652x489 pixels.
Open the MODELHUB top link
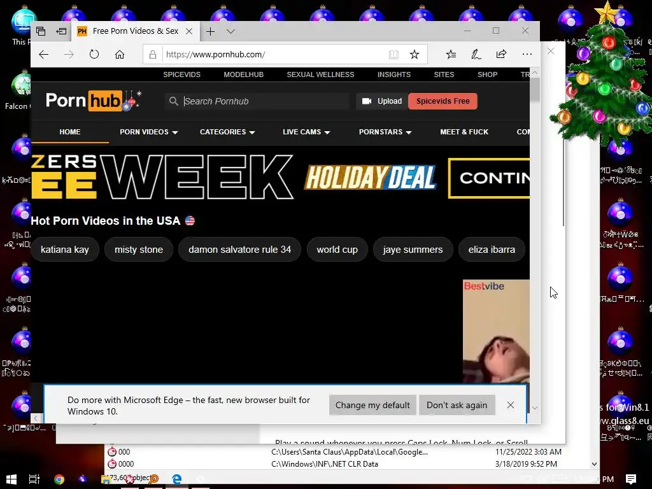coord(244,74)
